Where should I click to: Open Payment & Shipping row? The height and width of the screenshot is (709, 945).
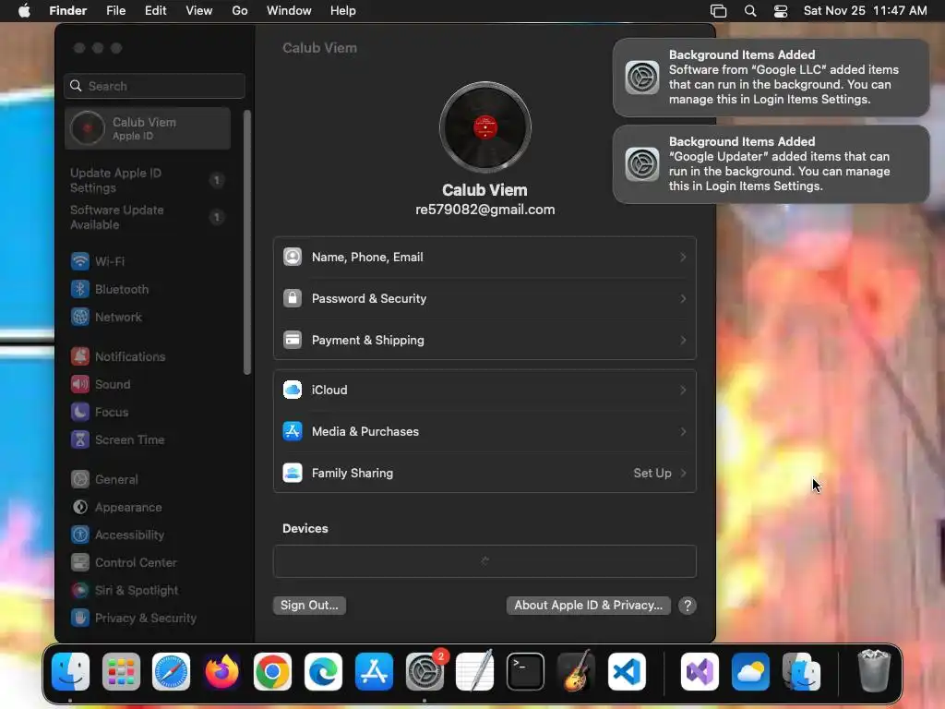[484, 341]
